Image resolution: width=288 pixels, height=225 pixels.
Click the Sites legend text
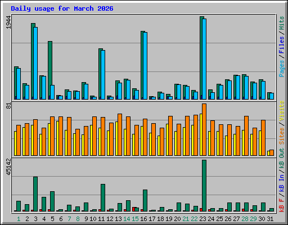click(x=282, y=136)
